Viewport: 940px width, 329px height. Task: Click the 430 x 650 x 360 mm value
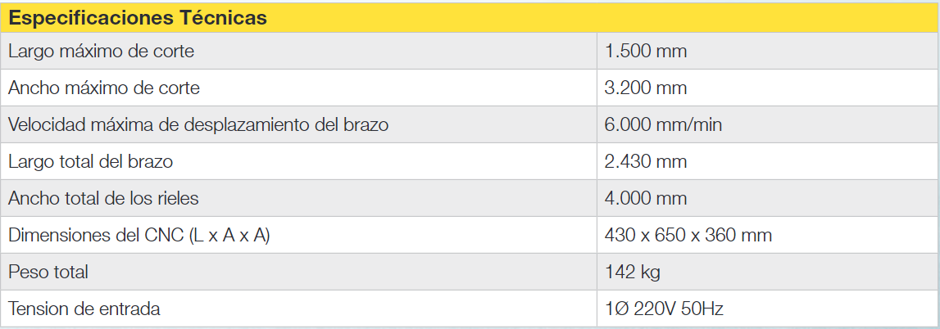[x=688, y=236]
